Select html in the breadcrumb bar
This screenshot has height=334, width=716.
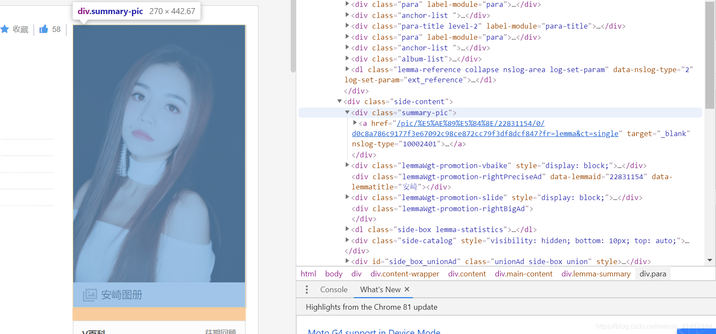[308, 274]
